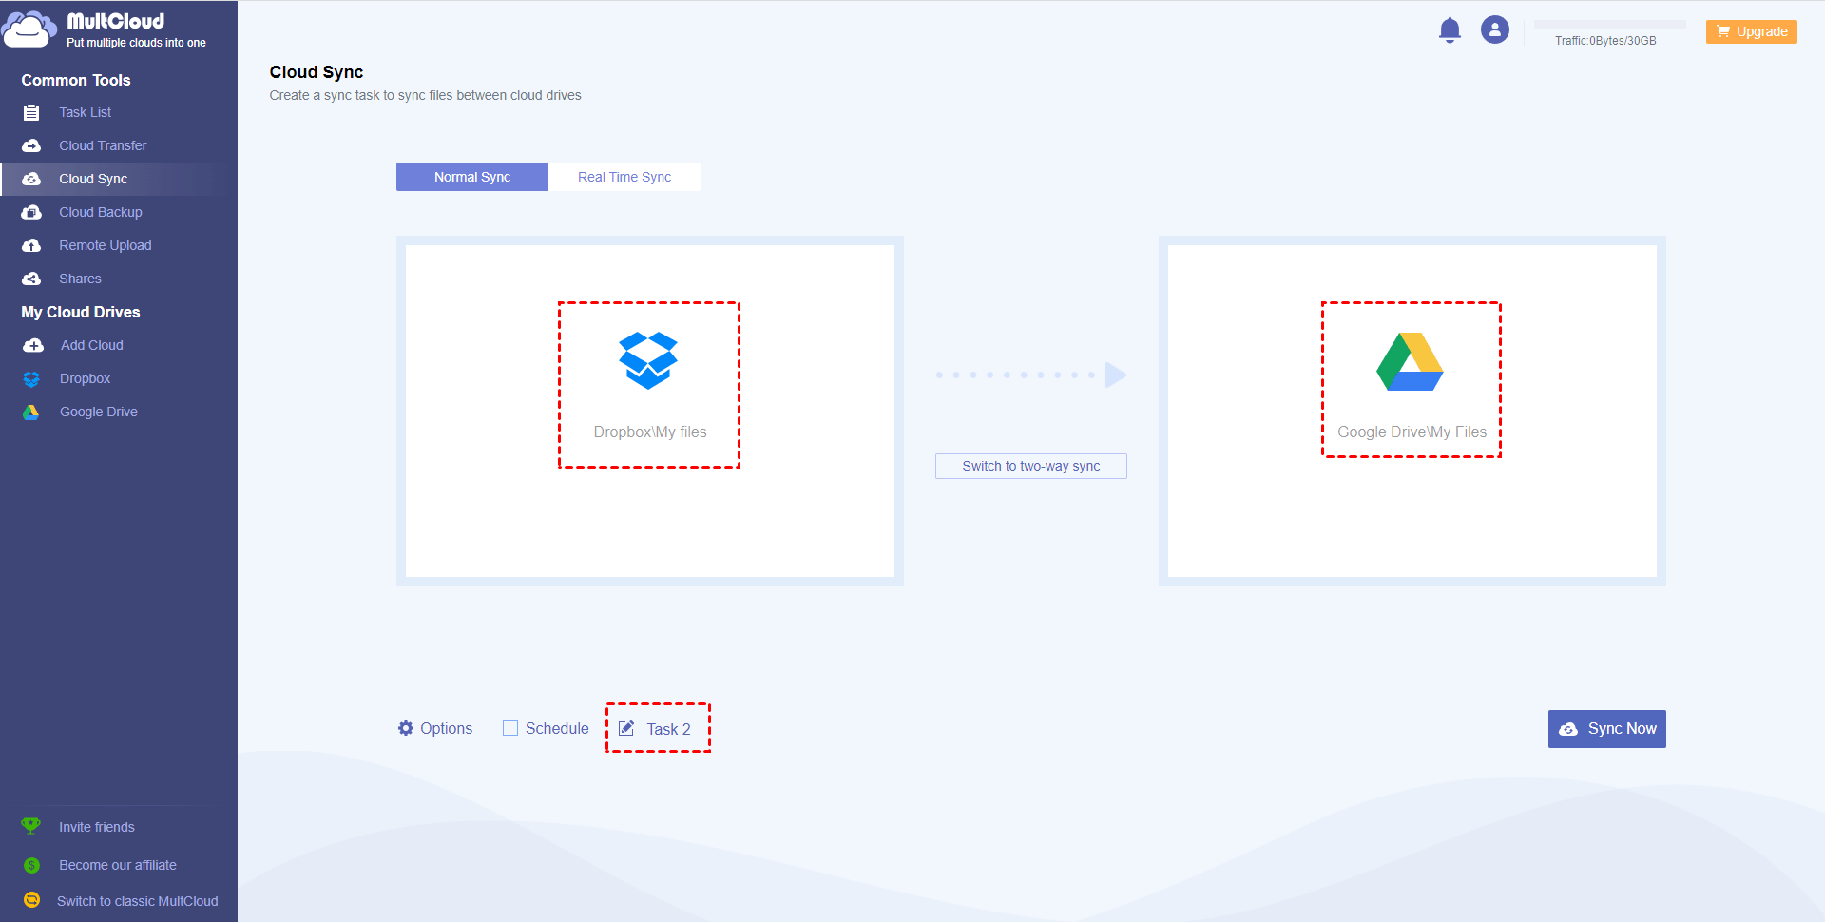Click the Invite friends trophy icon
Screen dimensions: 1825x922
[x=31, y=826]
